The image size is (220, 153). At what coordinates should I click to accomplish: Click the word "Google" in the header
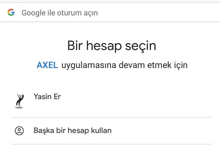coord(33,13)
